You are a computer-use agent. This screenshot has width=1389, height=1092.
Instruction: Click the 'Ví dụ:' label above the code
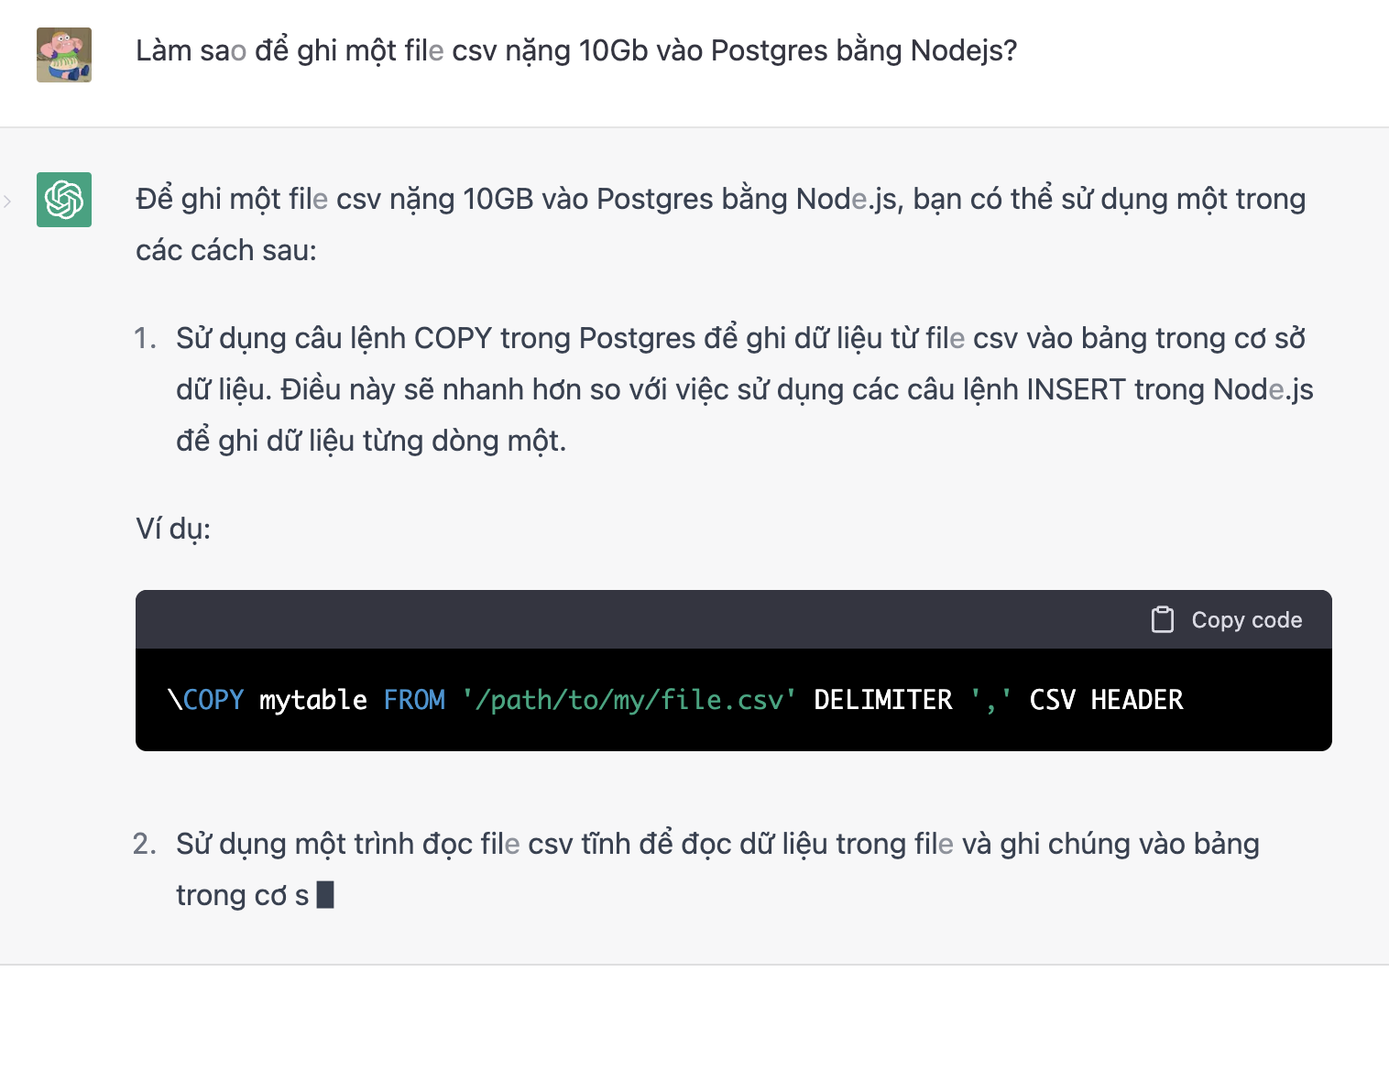click(x=172, y=529)
